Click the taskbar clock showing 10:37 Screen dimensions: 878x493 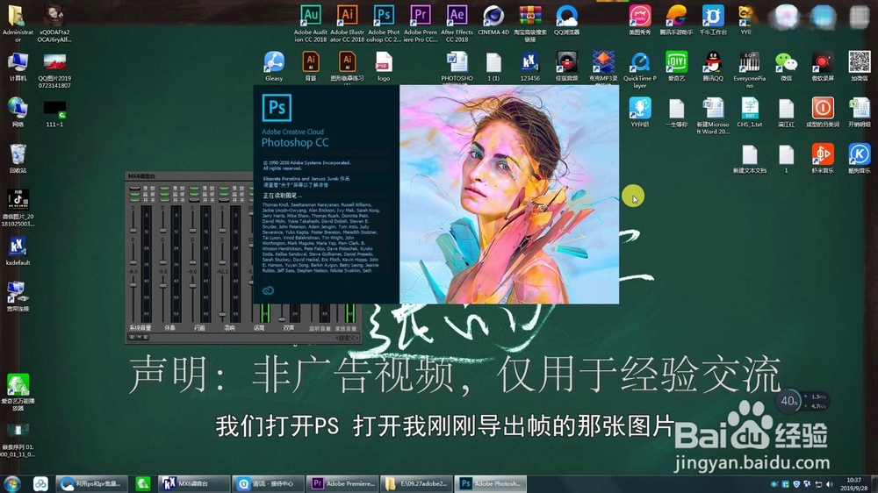click(854, 484)
